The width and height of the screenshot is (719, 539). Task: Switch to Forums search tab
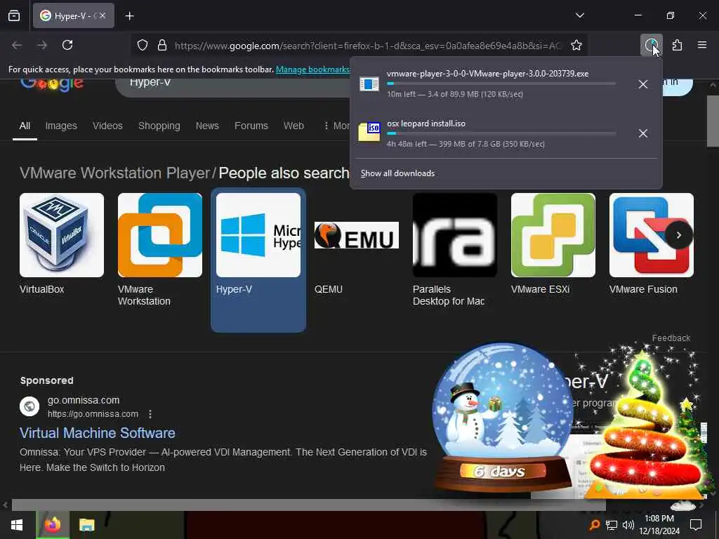[251, 126]
